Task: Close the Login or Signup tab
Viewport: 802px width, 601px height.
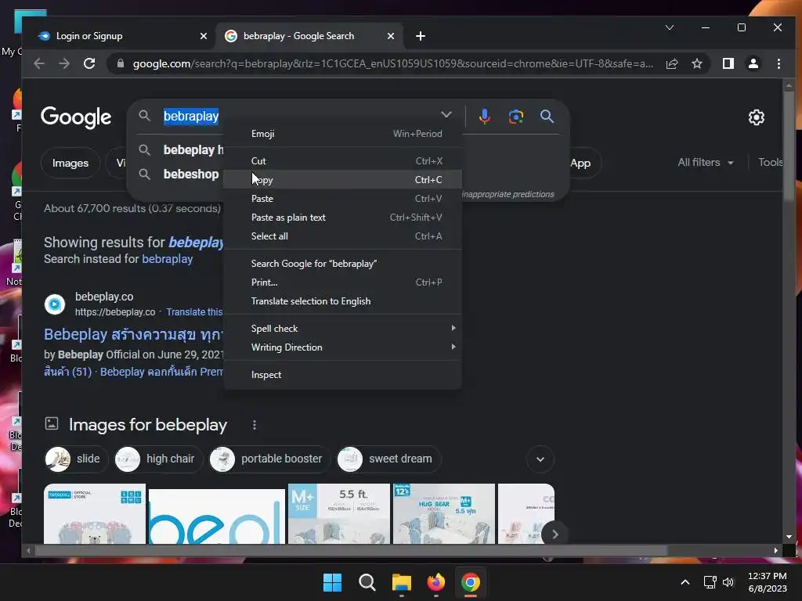Action: (204, 36)
